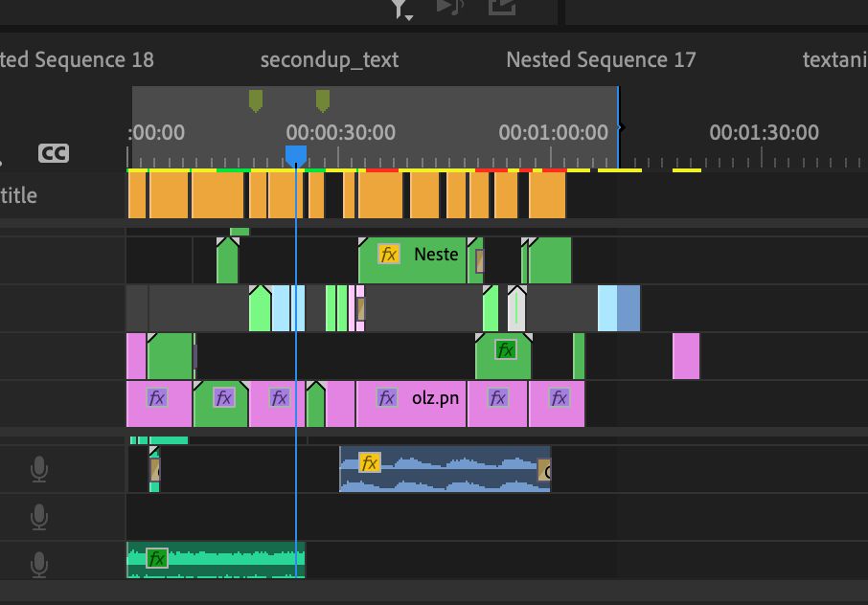Click the fx badge on pink clip under the playhead
868x605 pixels.
point(279,397)
